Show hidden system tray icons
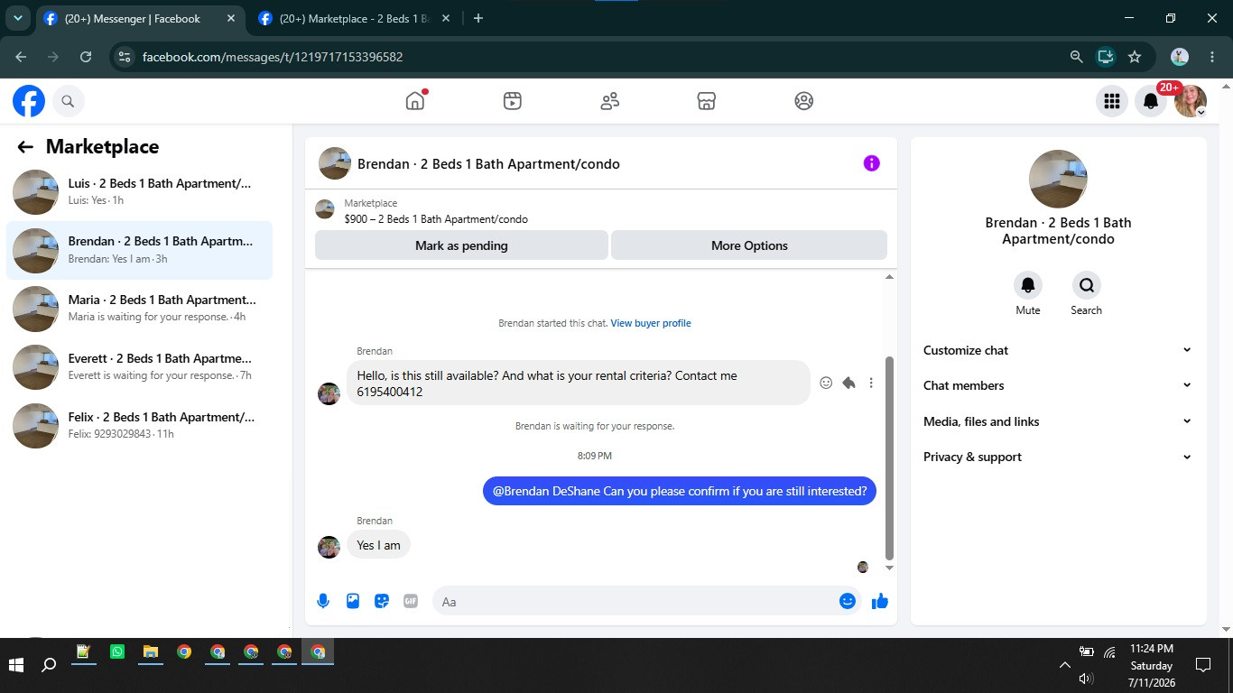 coord(1065,665)
